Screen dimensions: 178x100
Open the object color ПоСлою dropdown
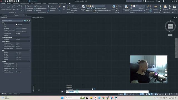click(139, 6)
